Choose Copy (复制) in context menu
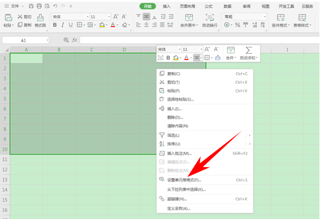The height and width of the screenshot is (219, 320). 205,74
